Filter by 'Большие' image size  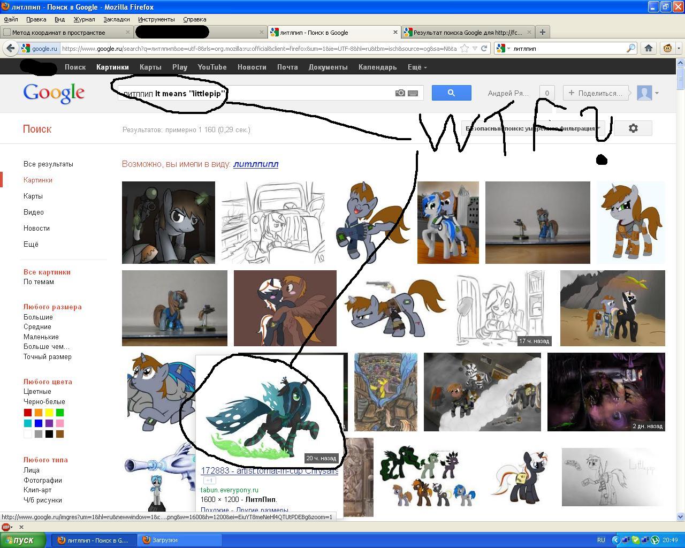[x=38, y=317]
